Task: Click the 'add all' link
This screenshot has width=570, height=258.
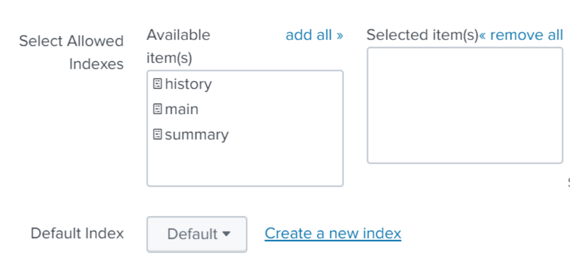Action: [x=309, y=35]
